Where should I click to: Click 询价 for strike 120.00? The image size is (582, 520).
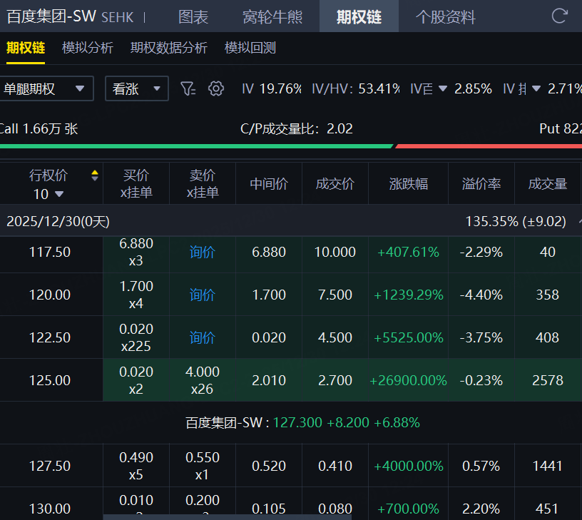(x=203, y=295)
